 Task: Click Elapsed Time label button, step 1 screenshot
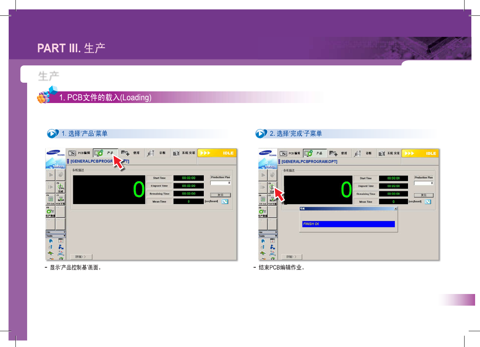159,186
